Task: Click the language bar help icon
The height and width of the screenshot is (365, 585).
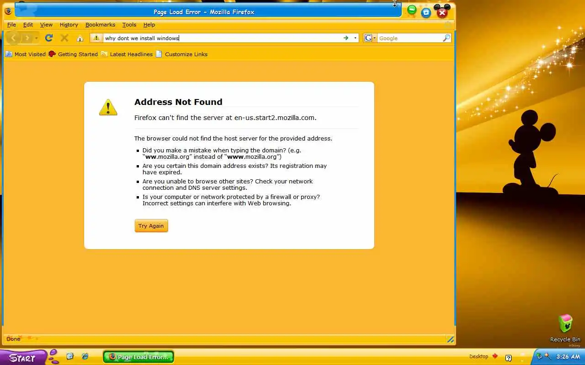Action: [x=508, y=358]
